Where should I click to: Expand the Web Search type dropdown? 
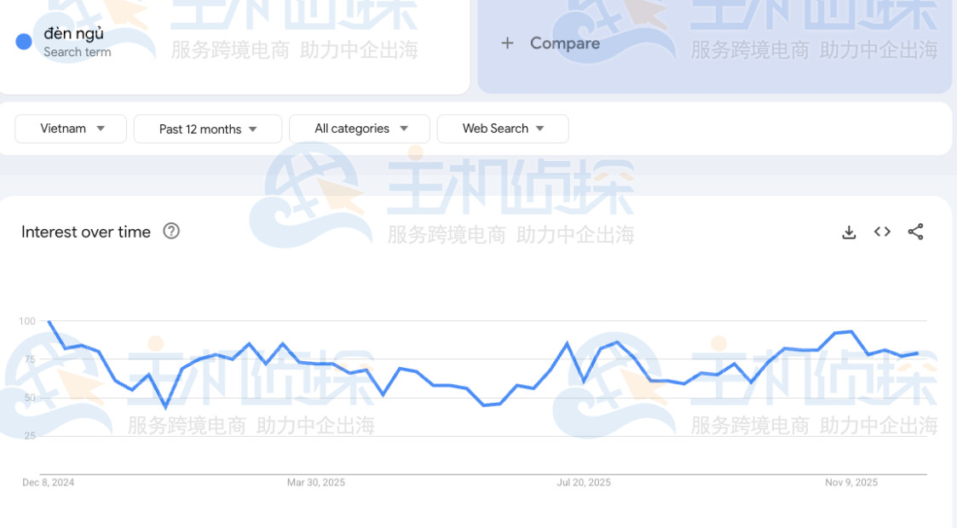[502, 129]
